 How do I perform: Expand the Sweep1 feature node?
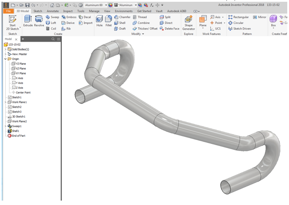point(5,126)
